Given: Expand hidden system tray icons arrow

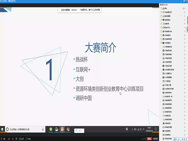Looking at the screenshot, I should [132, 129].
